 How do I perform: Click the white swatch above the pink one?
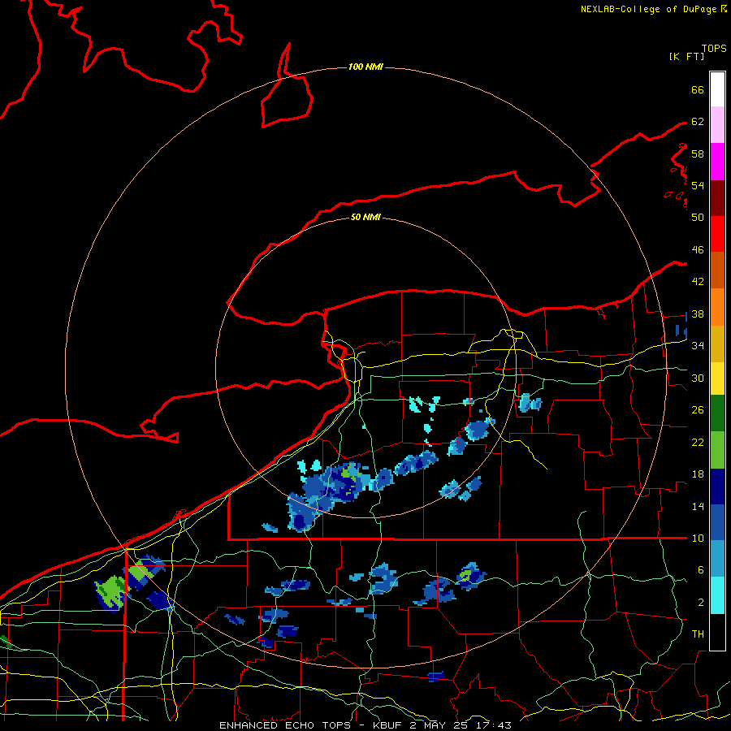pos(717,89)
